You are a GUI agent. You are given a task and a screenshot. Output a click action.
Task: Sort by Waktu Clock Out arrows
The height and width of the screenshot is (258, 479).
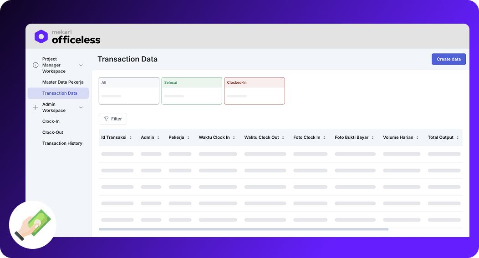[283, 138]
